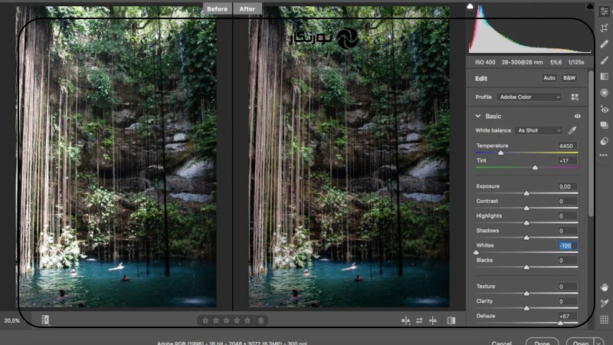Viewport: 613px width, 345px height.
Task: Pick the White Balance eyedropper tool
Action: coord(572,130)
